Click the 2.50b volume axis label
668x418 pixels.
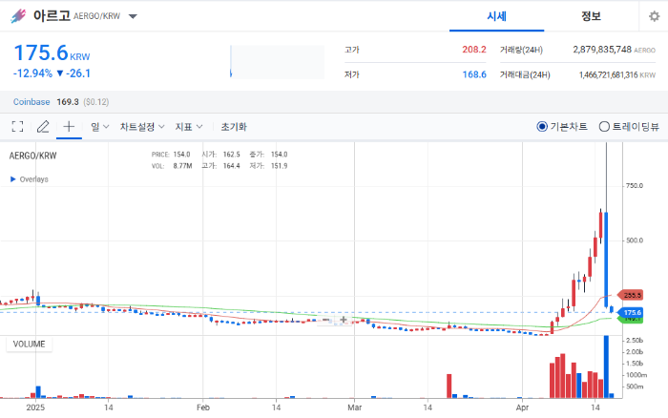pyautogui.click(x=635, y=340)
